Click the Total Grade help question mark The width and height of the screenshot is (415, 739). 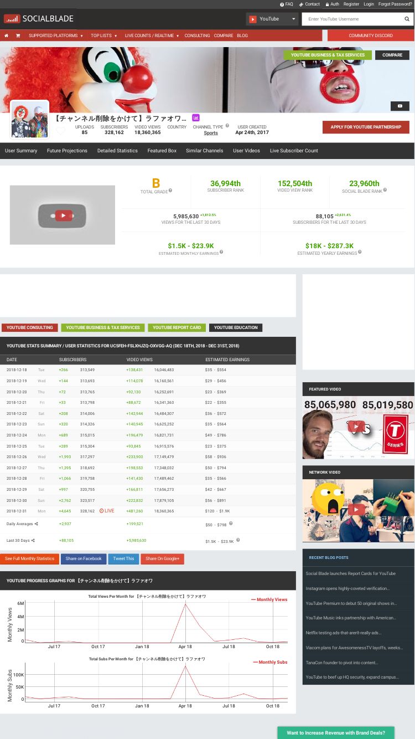[170, 191]
